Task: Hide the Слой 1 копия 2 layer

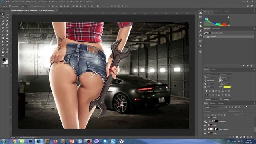Action: (x=205, y=129)
